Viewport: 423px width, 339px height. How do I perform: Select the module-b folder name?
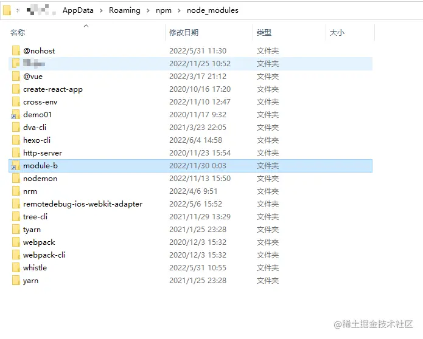point(40,166)
